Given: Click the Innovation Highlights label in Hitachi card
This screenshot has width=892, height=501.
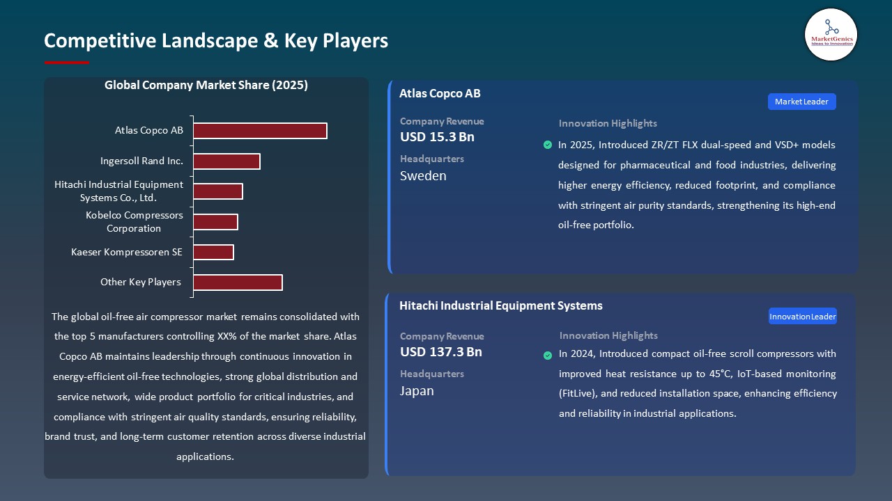Looking at the screenshot, I should click(608, 335).
